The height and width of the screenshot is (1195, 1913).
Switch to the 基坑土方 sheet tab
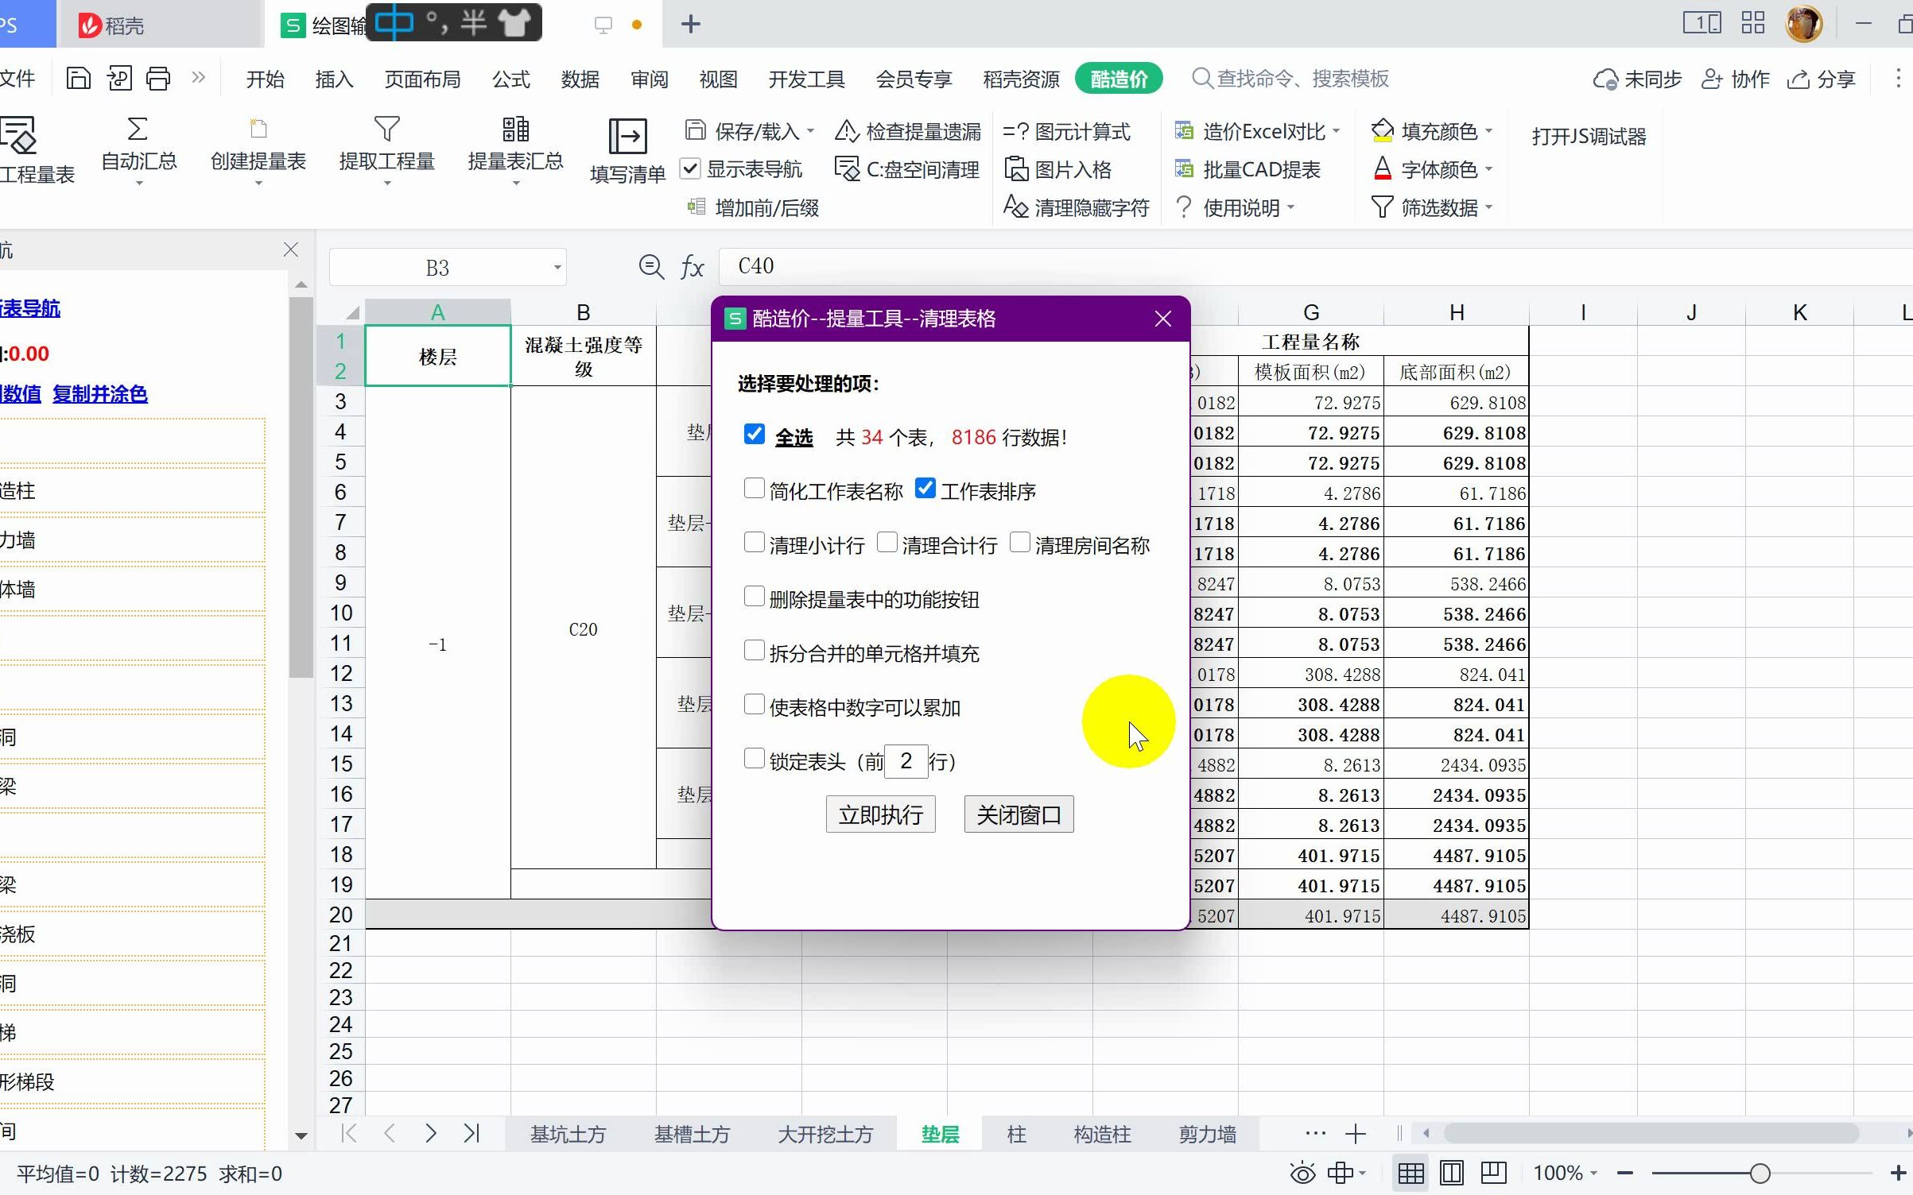[567, 1134]
